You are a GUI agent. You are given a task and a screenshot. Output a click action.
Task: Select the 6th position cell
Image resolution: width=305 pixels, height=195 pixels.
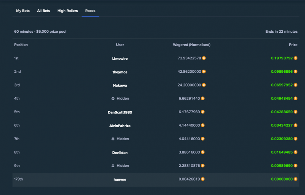click(x=17, y=125)
